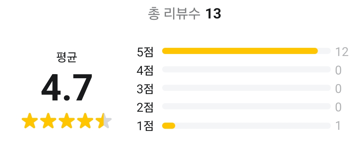
Task: Click the 4점 empty rating bar
Action: (x=246, y=70)
